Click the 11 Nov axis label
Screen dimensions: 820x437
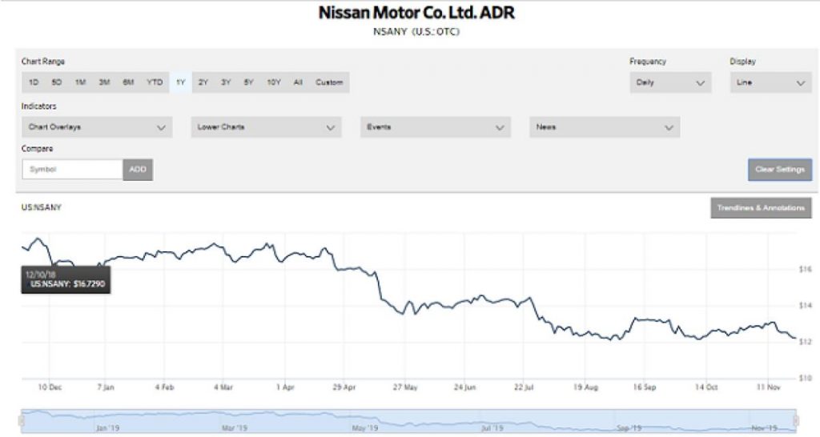pos(768,387)
